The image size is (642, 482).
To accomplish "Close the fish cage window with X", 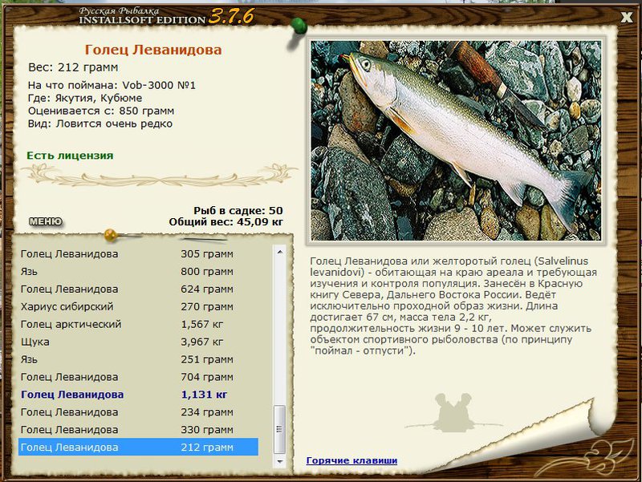I will click(627, 17).
